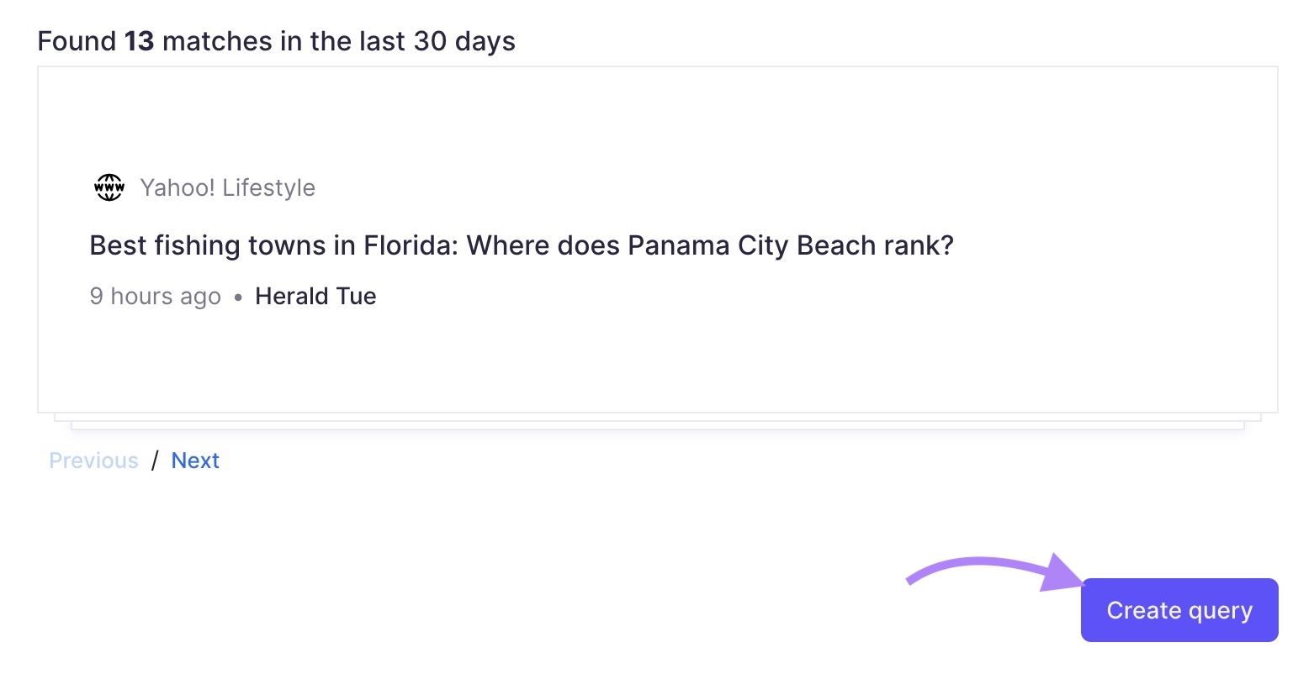Click the word "Found" in the heading
Image resolution: width=1314 pixels, height=674 pixels.
coord(77,41)
